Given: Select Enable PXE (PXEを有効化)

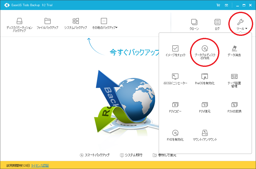Looking at the screenshot, I should click(x=175, y=135).
